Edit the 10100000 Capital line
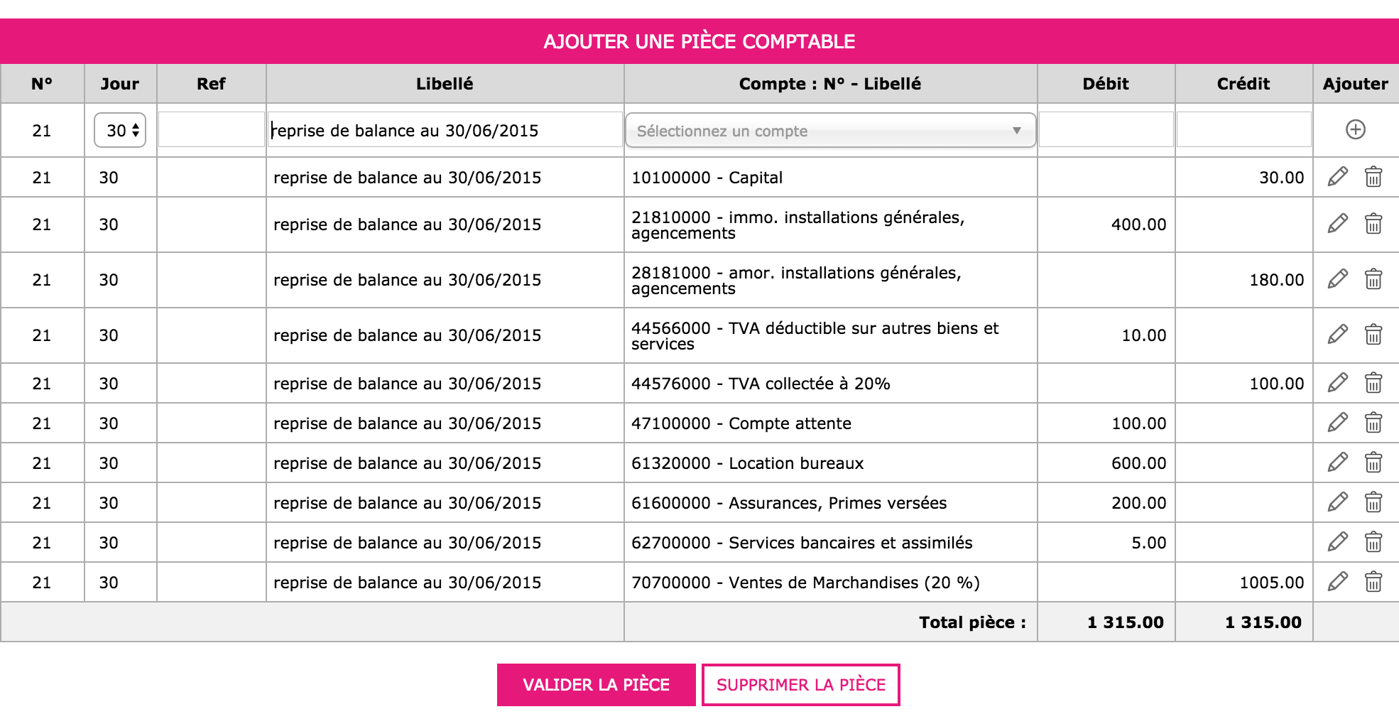This screenshot has width=1399, height=719. click(x=1338, y=176)
